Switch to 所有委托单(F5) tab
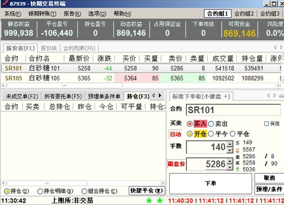This screenshot has height=205, width=284. click(63, 97)
